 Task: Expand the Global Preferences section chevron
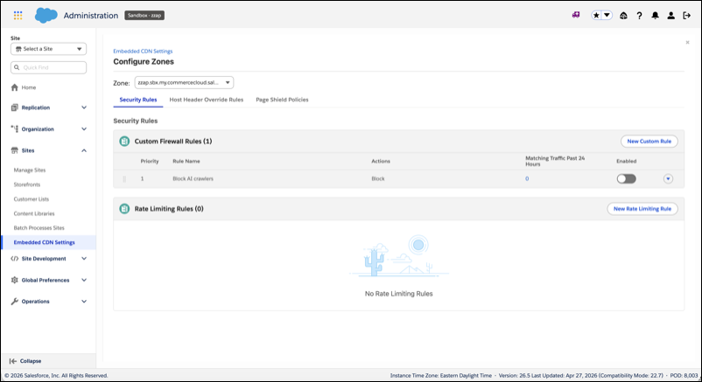click(84, 280)
